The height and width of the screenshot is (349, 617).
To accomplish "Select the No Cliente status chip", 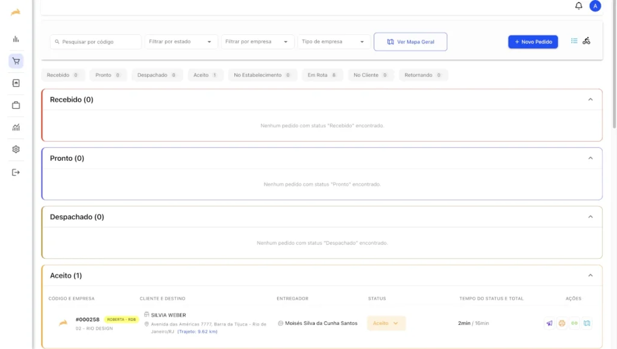I will pyautogui.click(x=371, y=75).
